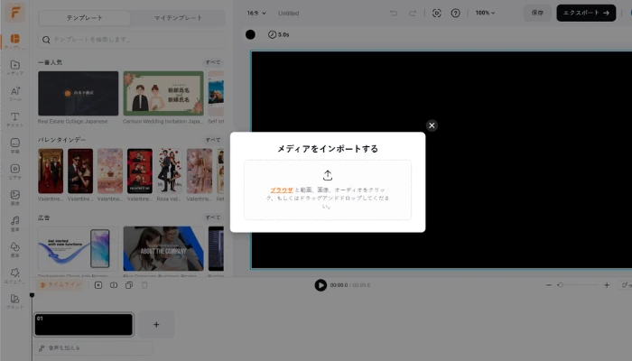632x361 pixels.
Task: Zoom in the timeline with plus
Action: (607, 285)
